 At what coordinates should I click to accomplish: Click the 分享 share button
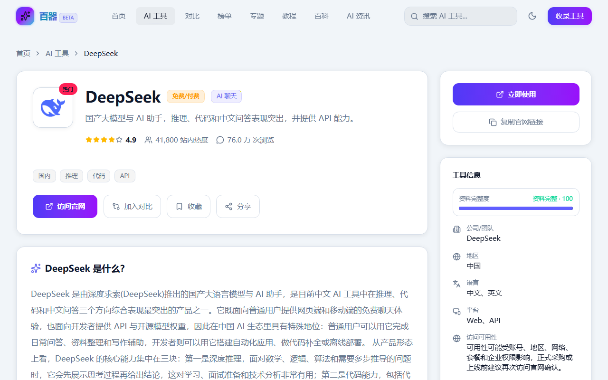click(x=238, y=207)
